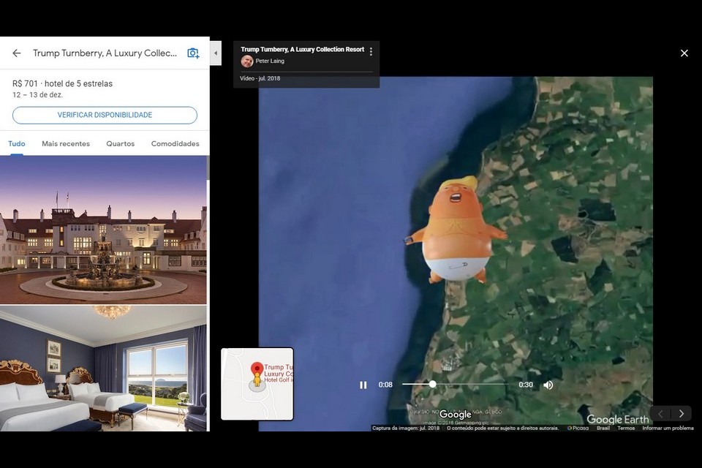702x468 pixels.
Task: Click the Trump Turnberry video title text
Action: click(302, 49)
